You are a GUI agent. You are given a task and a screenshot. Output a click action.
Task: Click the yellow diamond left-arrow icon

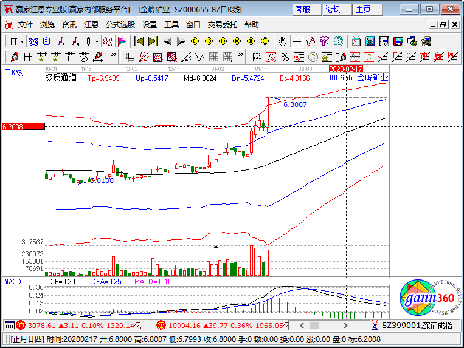(195, 41)
